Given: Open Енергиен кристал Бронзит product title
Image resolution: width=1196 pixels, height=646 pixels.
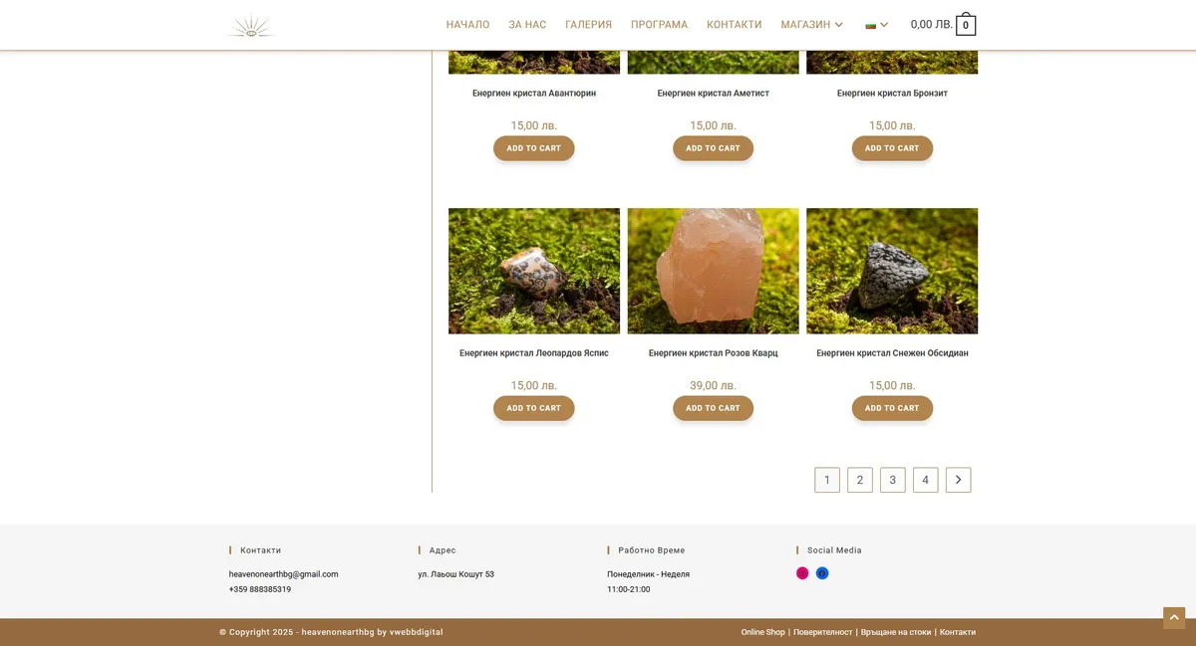Looking at the screenshot, I should (x=892, y=94).
